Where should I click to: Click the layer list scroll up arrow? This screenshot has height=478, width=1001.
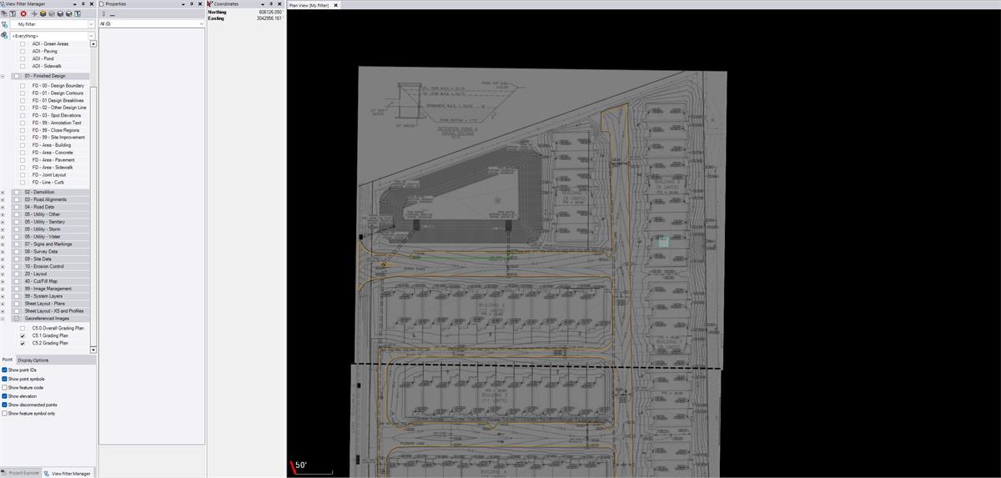[x=93, y=43]
